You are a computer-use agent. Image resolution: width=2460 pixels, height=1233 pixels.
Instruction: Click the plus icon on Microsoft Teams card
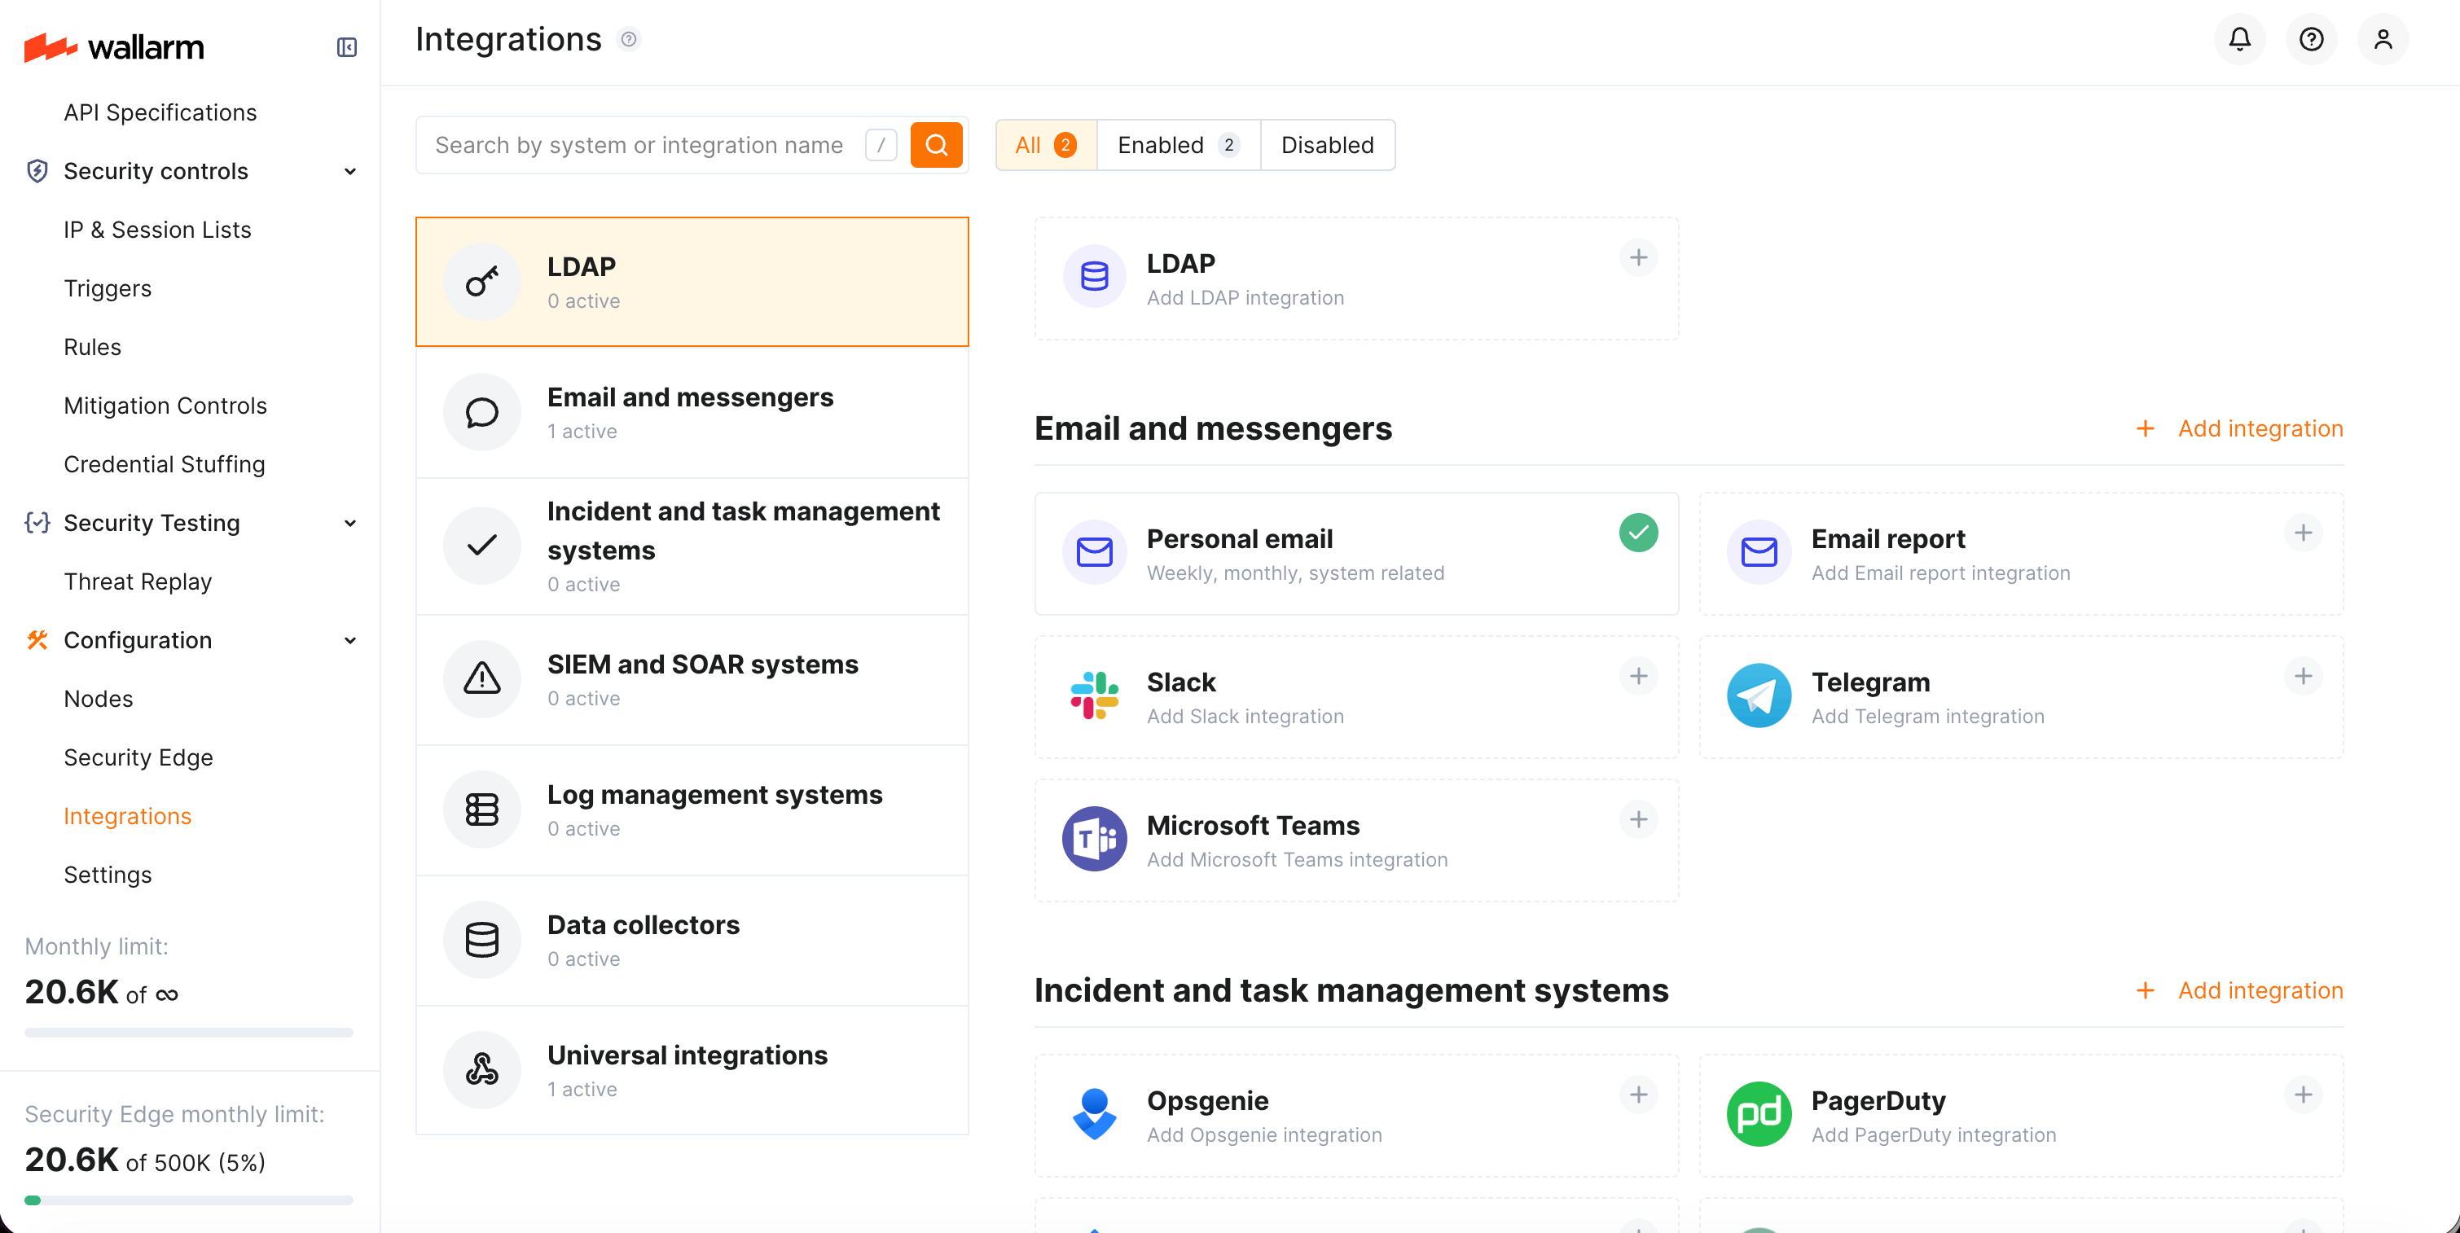point(1638,819)
